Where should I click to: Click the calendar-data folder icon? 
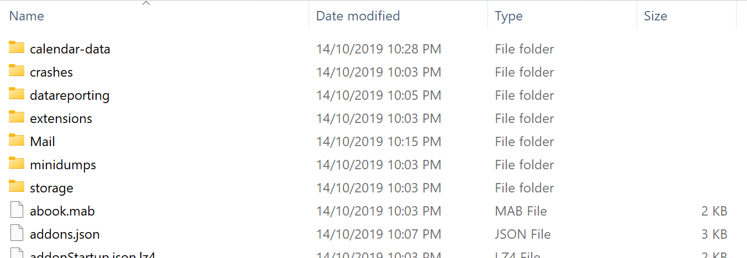click(x=17, y=48)
